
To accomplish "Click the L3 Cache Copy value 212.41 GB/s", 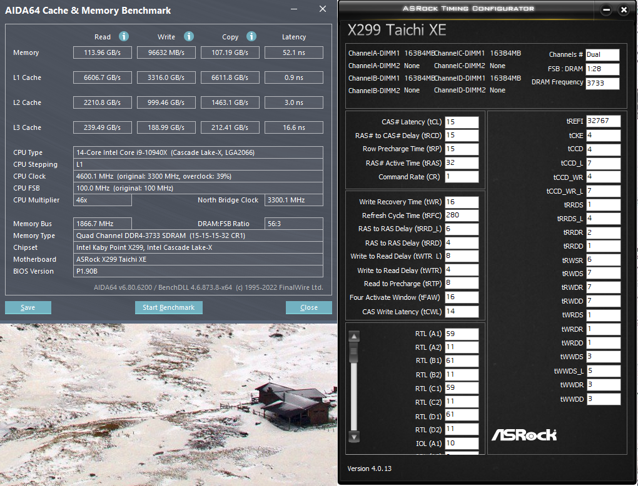I will click(230, 127).
